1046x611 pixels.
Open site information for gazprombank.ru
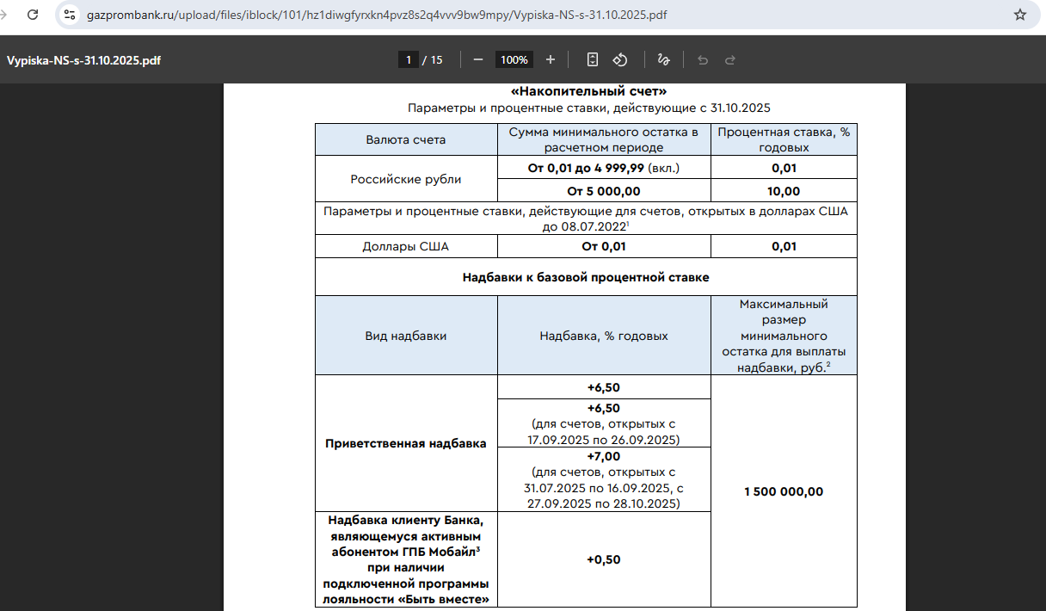71,15
